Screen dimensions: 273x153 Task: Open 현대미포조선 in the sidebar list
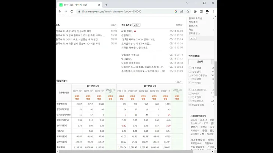coord(195,18)
